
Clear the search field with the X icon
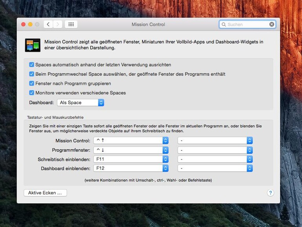click(x=271, y=24)
